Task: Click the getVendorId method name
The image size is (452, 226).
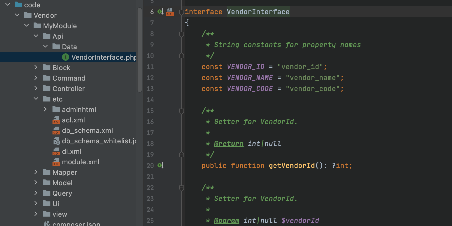Action: 291,166
